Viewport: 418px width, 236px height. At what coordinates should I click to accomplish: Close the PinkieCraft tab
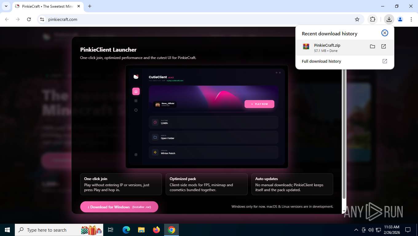79,6
